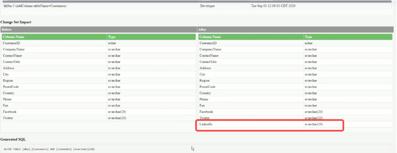Select Fax in the Before table
Image resolution: width=397 pixels, height=153 pixels.
[x=5, y=105]
